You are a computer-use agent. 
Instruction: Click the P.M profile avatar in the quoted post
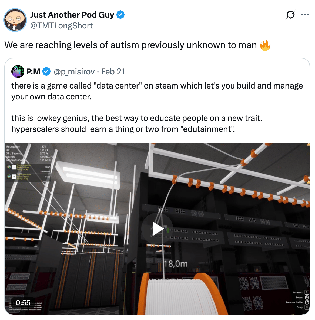click(18, 71)
